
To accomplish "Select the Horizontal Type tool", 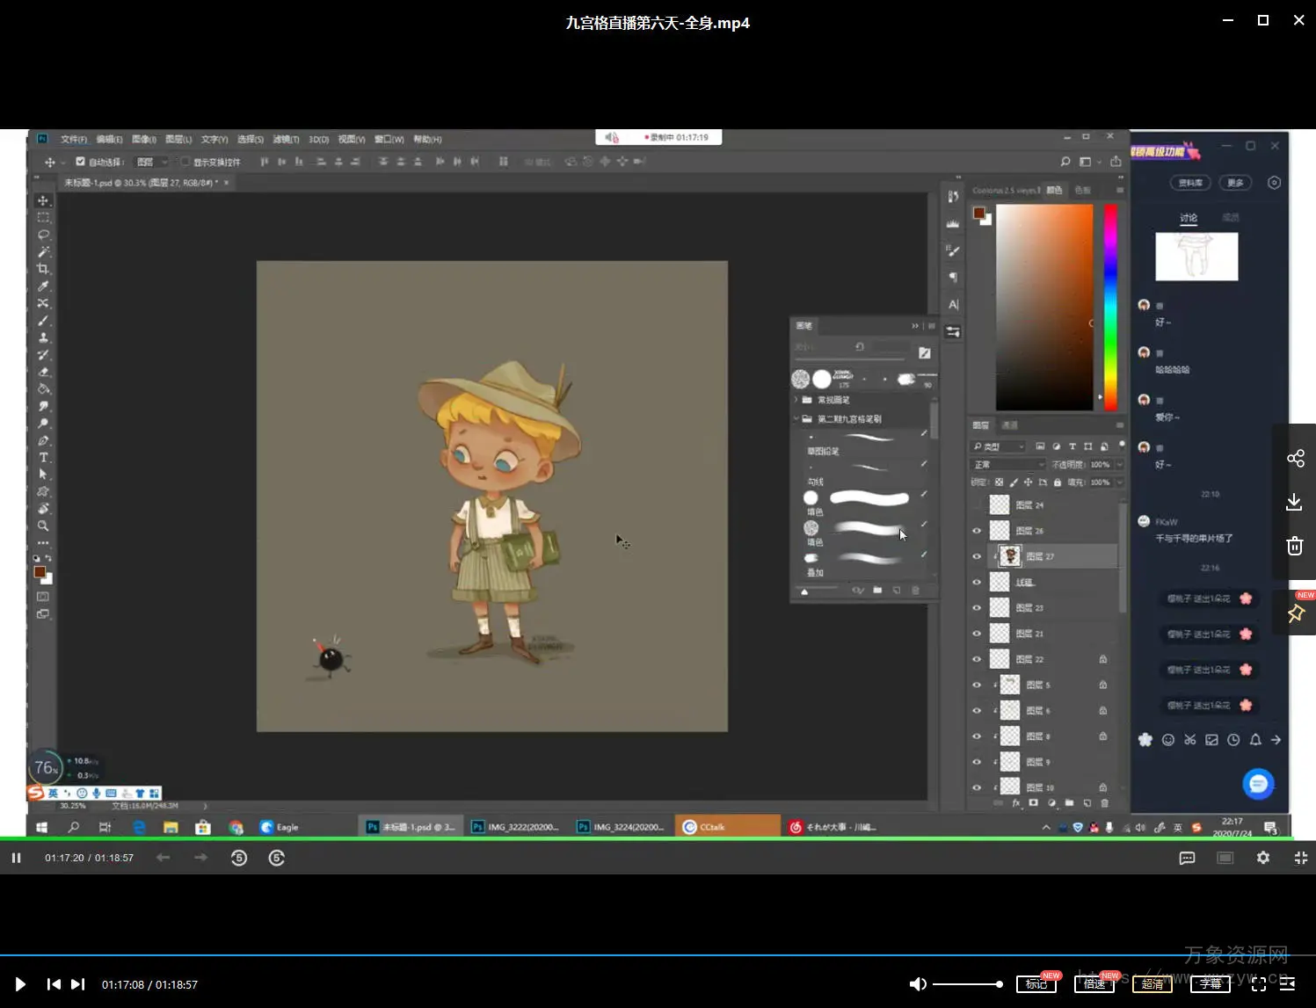I will point(43,457).
